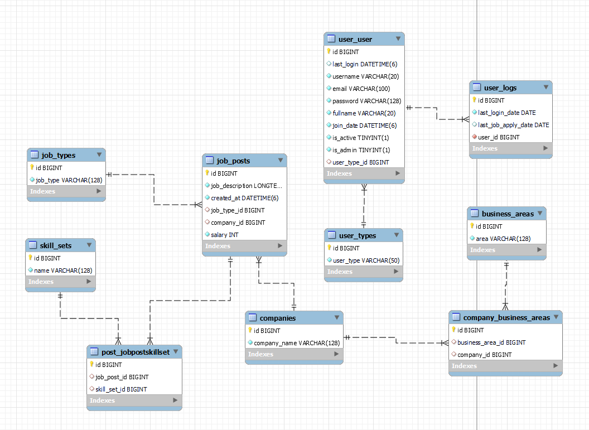Image resolution: width=589 pixels, height=430 pixels.
Task: Select the job_post_id BIGINT column
Action: click(x=134, y=376)
